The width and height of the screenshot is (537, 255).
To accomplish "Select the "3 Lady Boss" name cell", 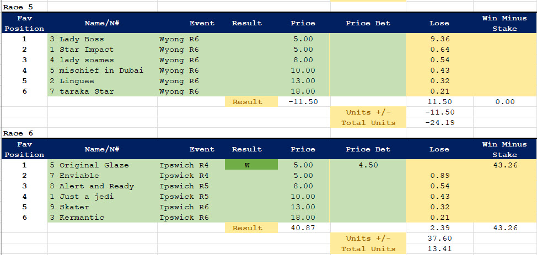I will tap(77, 39).
